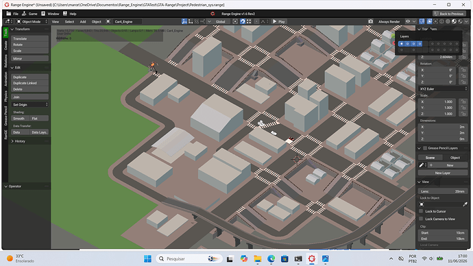Toggle viewport visibility eye icon in header

point(408,21)
